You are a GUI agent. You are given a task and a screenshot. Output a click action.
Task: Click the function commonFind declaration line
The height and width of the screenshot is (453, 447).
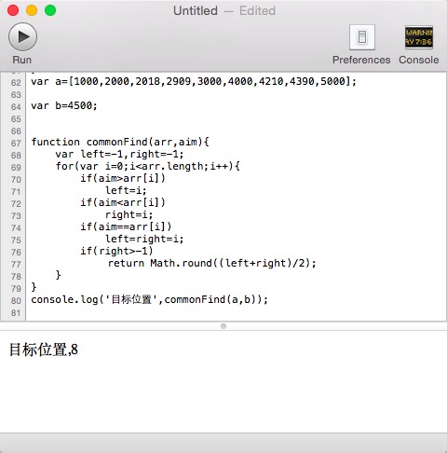coord(120,143)
